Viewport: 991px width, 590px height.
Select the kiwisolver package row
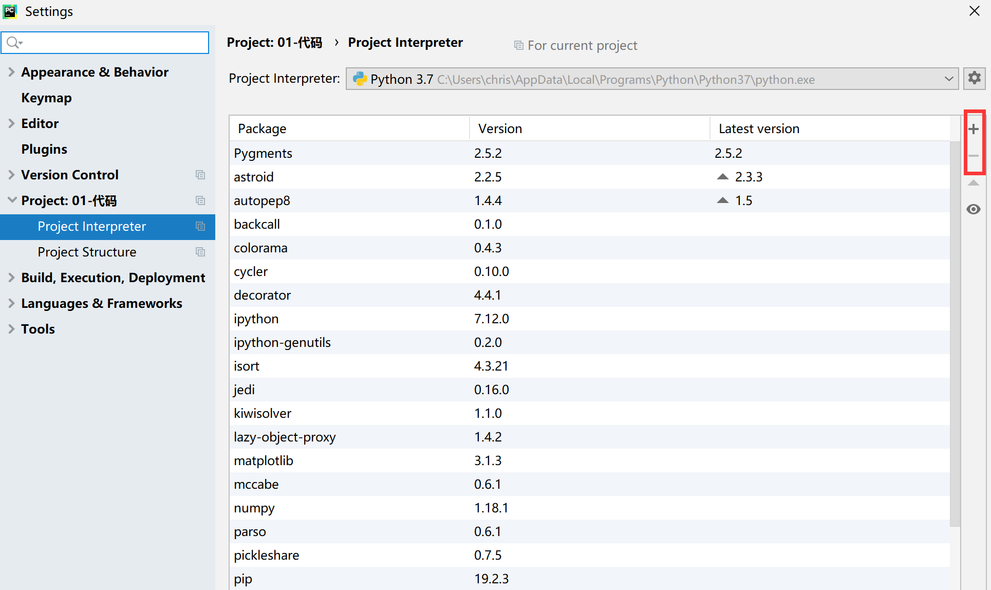click(590, 413)
